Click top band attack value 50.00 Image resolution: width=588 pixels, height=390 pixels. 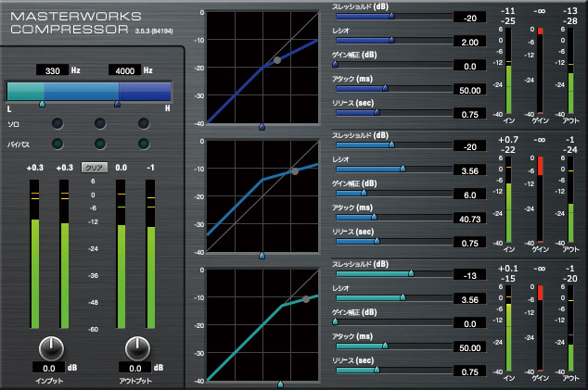(470, 90)
